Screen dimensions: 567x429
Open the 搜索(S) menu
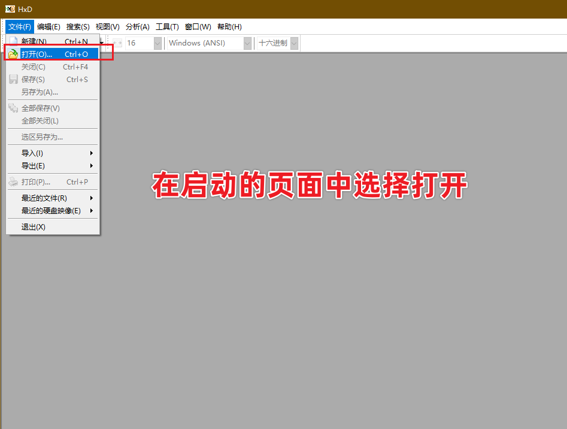78,27
